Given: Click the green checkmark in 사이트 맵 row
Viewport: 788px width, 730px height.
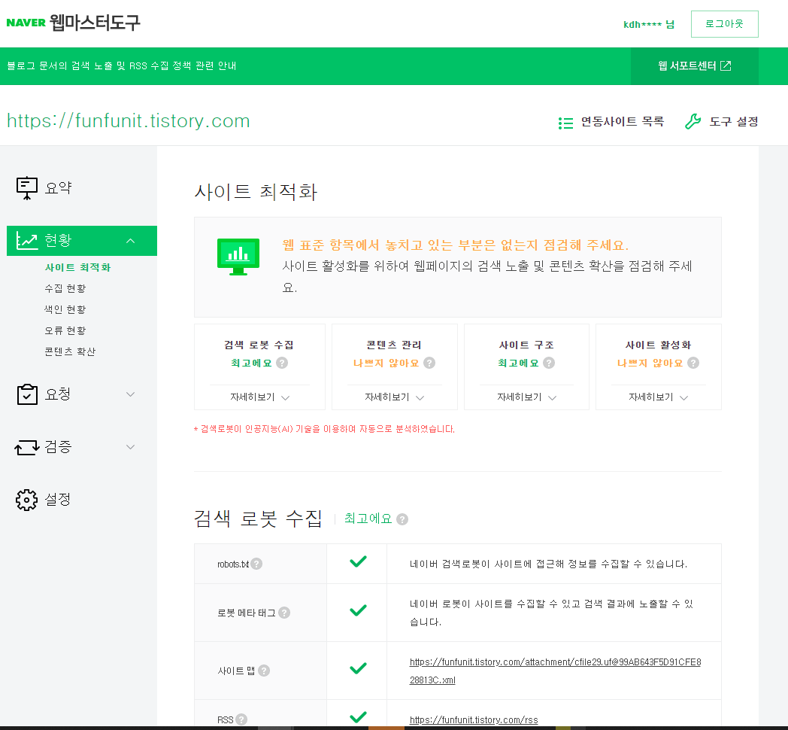Looking at the screenshot, I should pyautogui.click(x=358, y=668).
